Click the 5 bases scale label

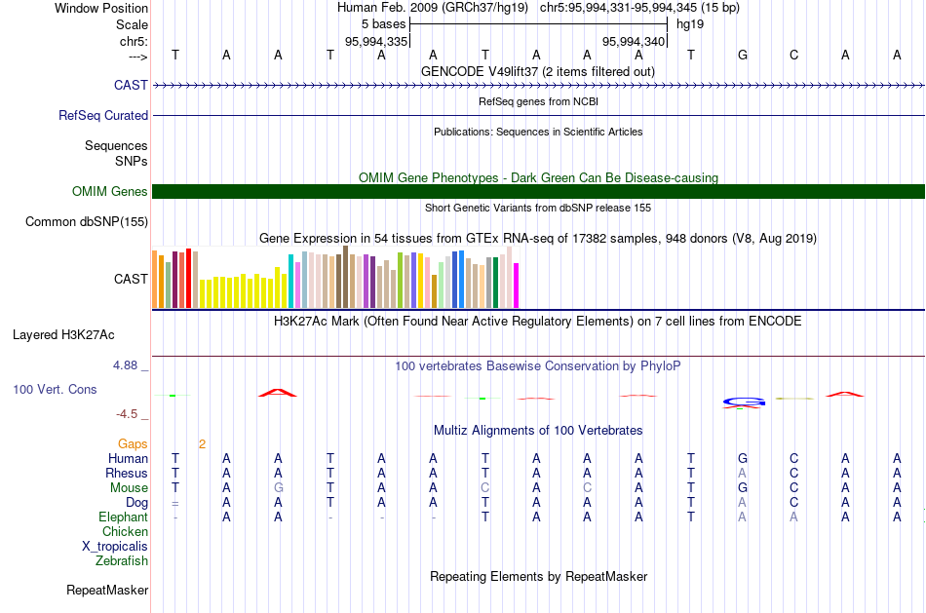(383, 24)
